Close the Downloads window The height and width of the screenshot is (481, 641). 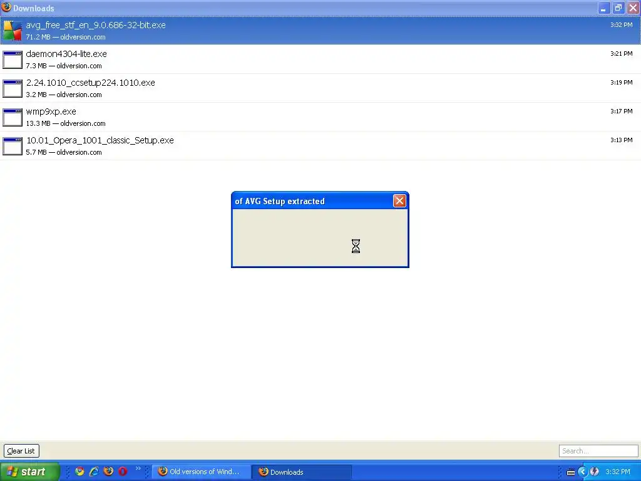pyautogui.click(x=633, y=8)
